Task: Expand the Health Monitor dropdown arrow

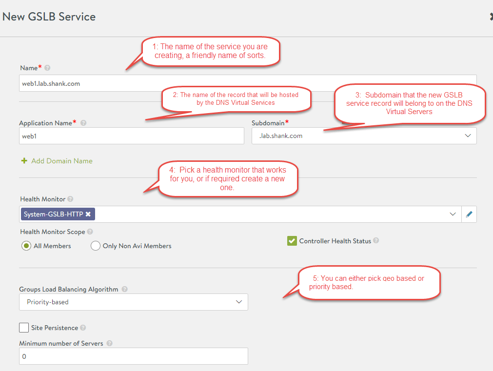Action: (x=453, y=214)
